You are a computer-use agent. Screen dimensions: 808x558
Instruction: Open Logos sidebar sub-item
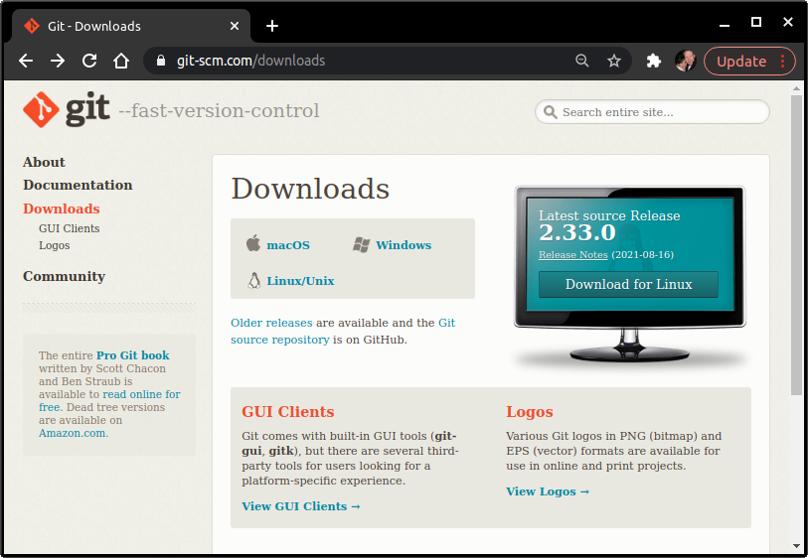(x=54, y=245)
